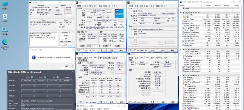Click the TestMem5 log text area
The width and height of the screenshot is (244, 110).
point(43,39)
